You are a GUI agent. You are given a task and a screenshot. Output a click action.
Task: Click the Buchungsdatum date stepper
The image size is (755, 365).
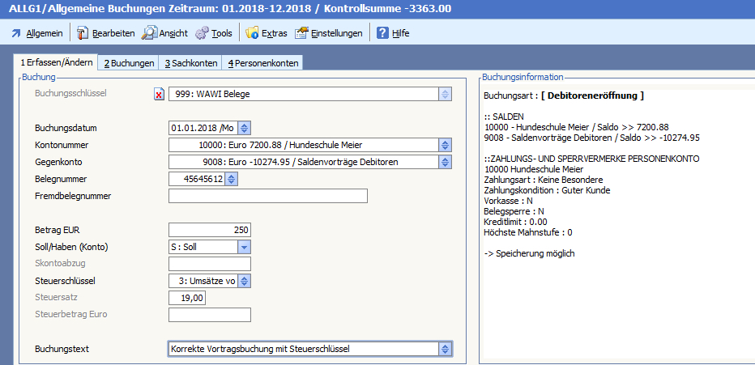pyautogui.click(x=245, y=128)
